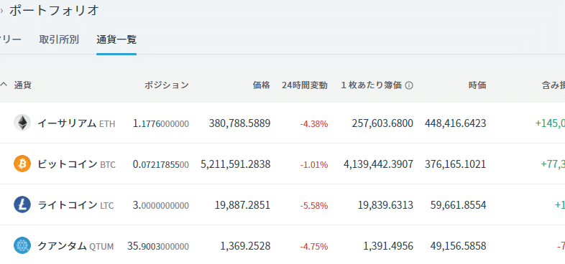Toggle sort arrow next to 通貨 header
Viewport: 565px width, 264px height.
[4, 85]
